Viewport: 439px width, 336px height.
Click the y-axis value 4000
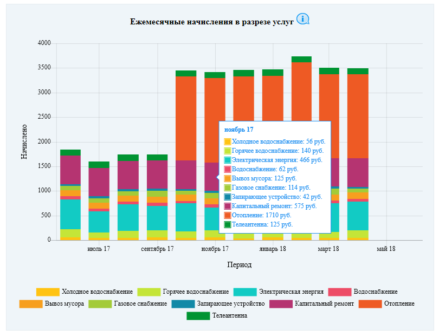(x=44, y=43)
